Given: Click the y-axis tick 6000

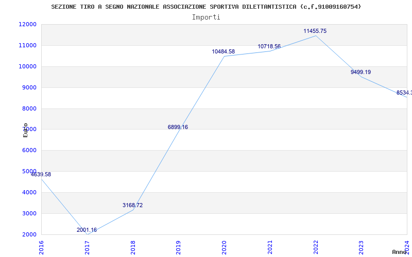Looking at the screenshot, I should click(29, 150).
